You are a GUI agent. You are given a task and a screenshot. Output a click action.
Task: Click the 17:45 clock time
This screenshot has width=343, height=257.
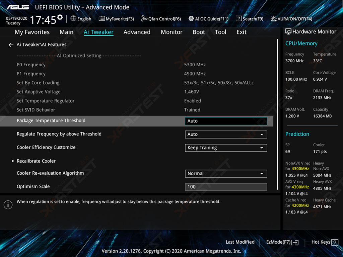pos(43,20)
